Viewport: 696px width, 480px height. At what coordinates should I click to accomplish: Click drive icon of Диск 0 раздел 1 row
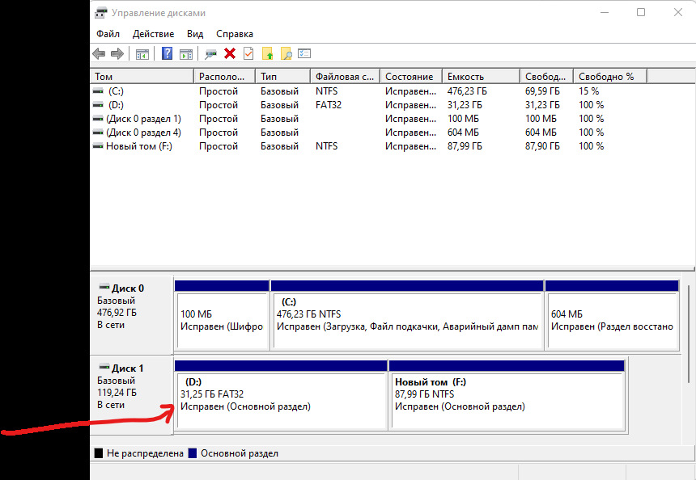point(98,119)
